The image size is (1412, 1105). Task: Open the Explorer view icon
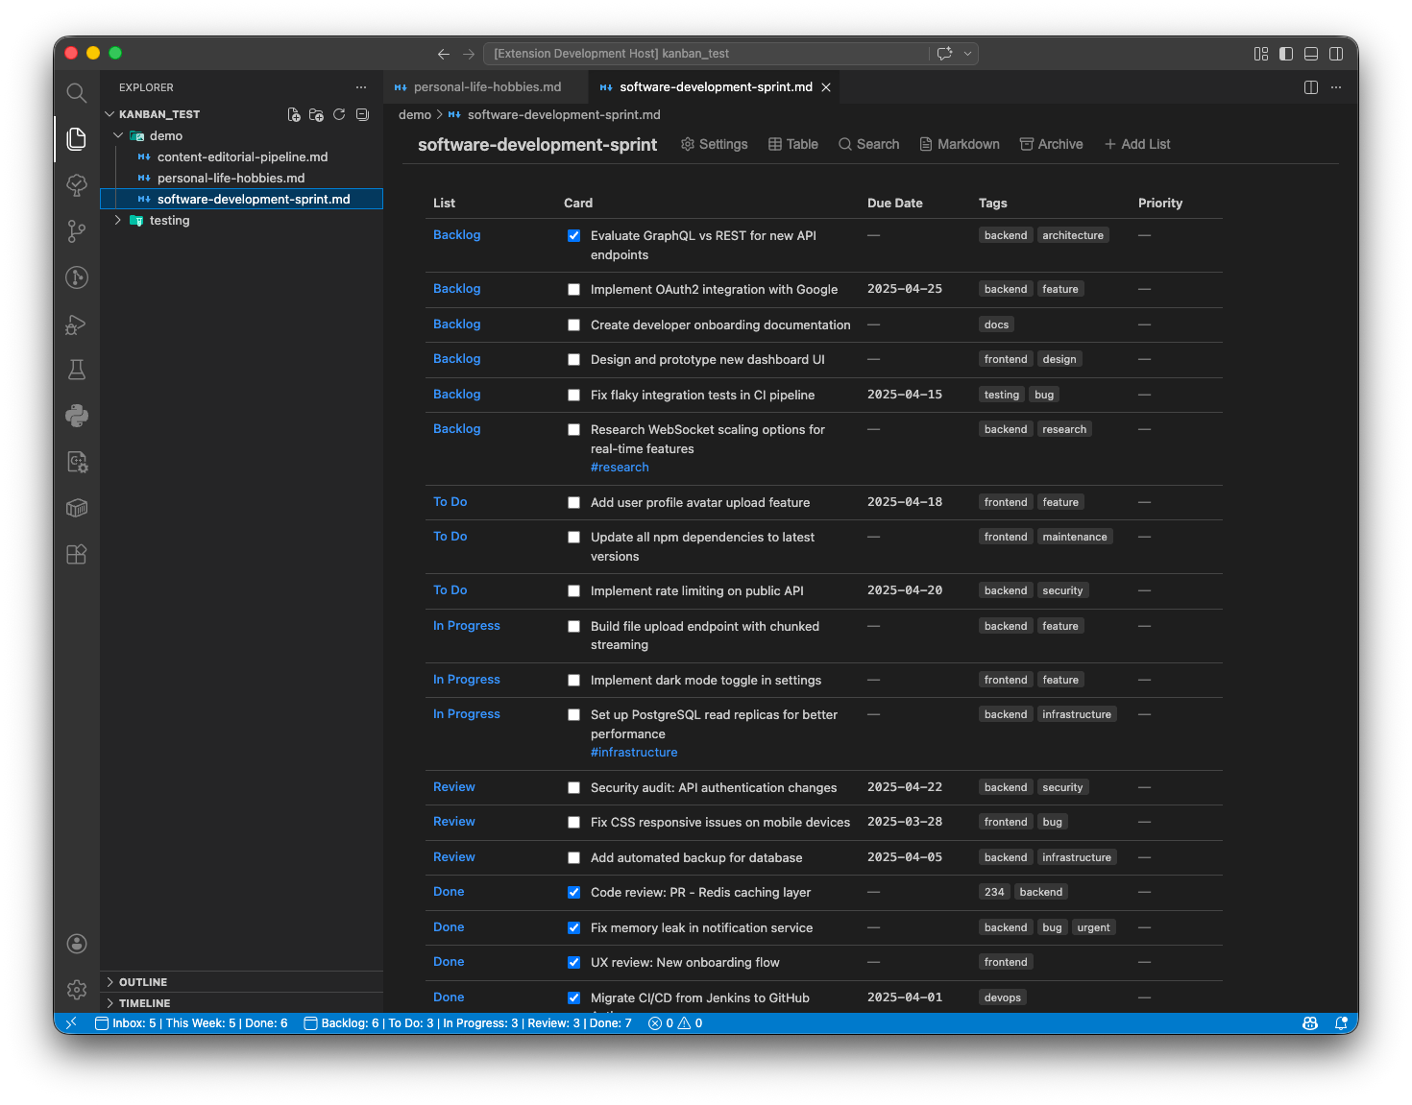tap(77, 139)
